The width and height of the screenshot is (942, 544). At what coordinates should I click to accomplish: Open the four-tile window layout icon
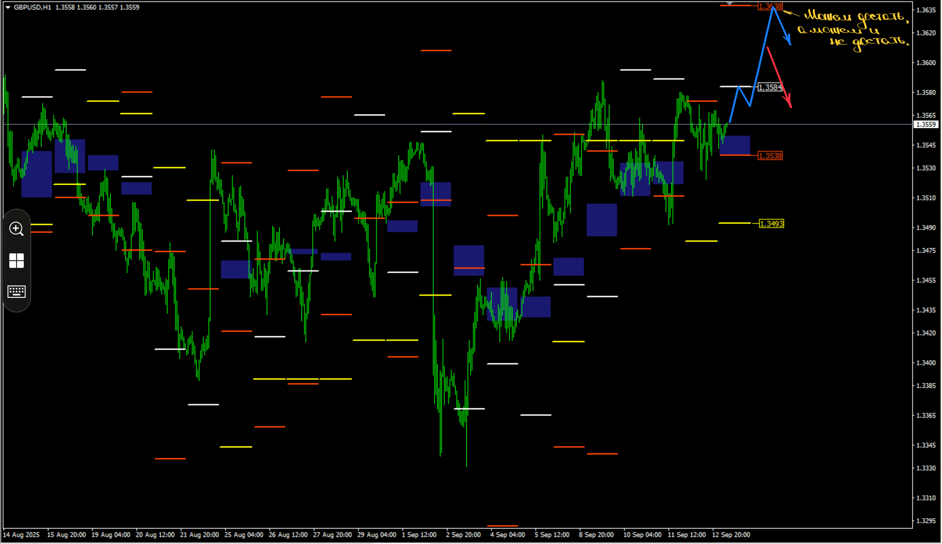[17, 260]
